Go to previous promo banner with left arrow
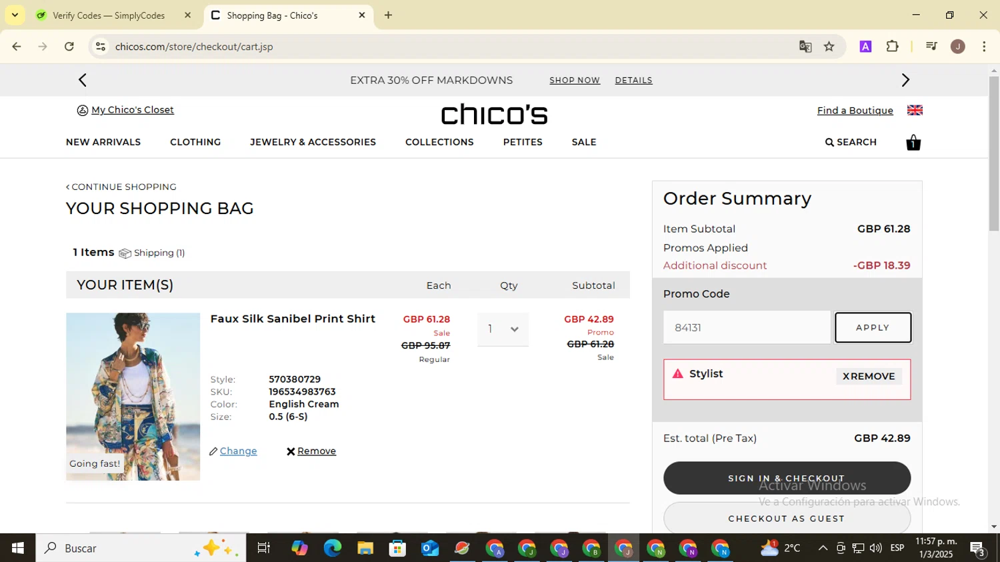 coord(83,80)
